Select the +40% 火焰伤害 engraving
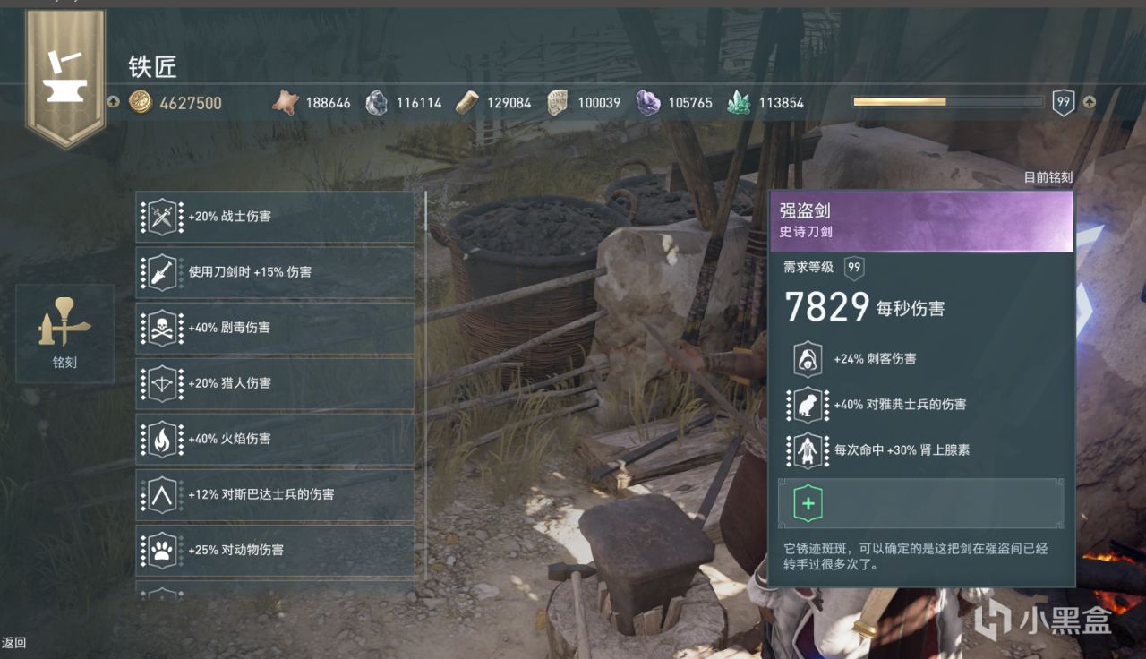Screen dimensions: 1146x659 275,439
